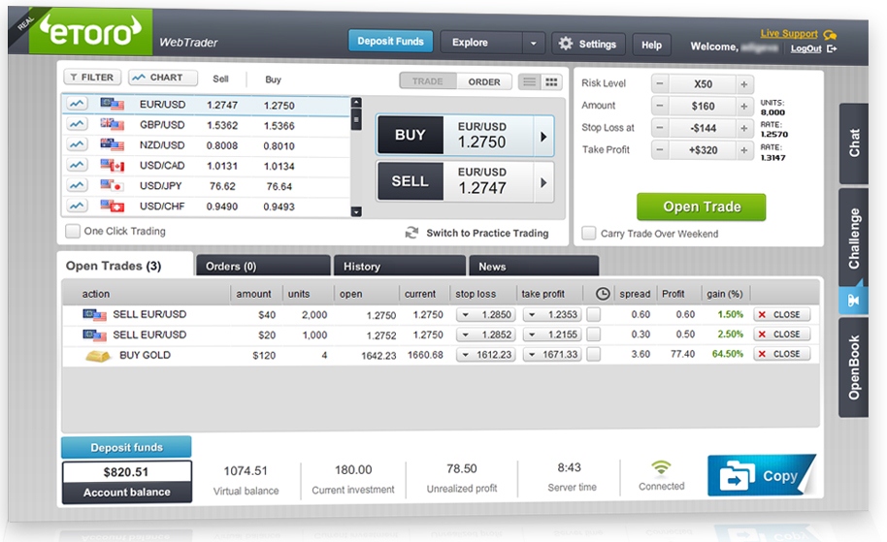Image resolution: width=887 pixels, height=542 pixels.
Task: Decrease Stop Loss with minus button
Action: click(660, 128)
